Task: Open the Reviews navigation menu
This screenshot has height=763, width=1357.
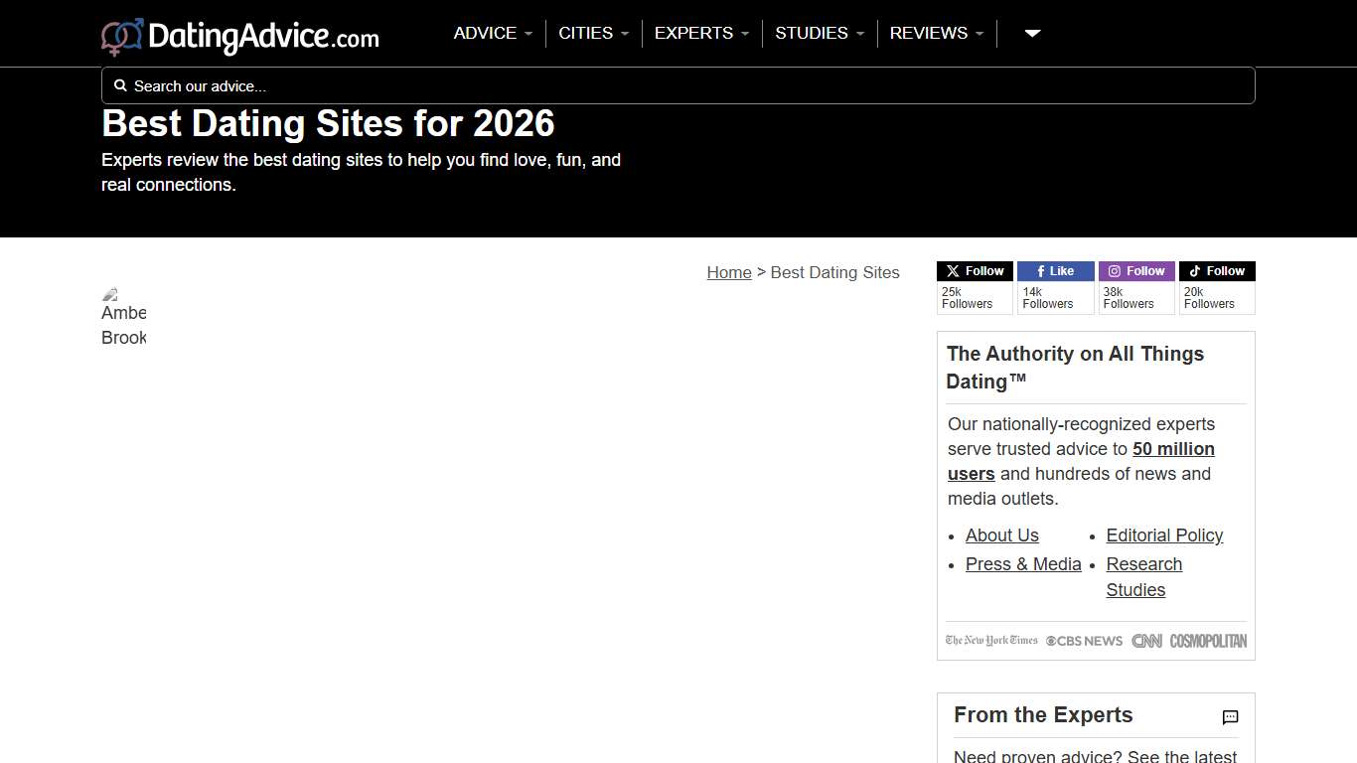Action: pos(936,33)
